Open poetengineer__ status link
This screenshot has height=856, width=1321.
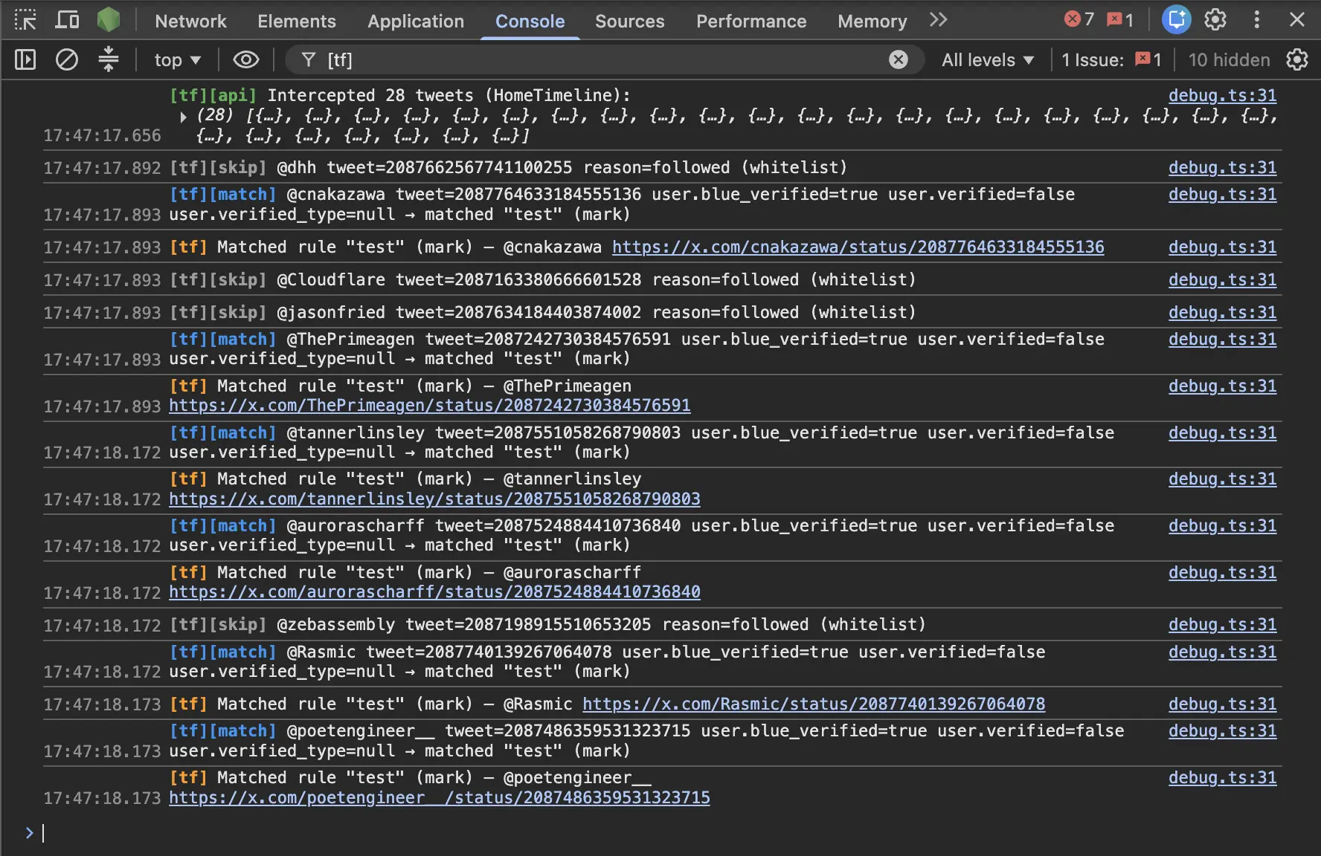pos(440,798)
